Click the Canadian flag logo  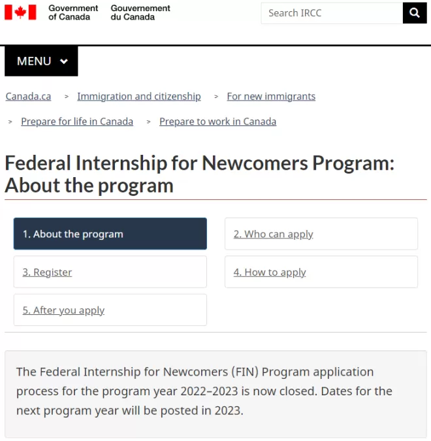tap(20, 12)
